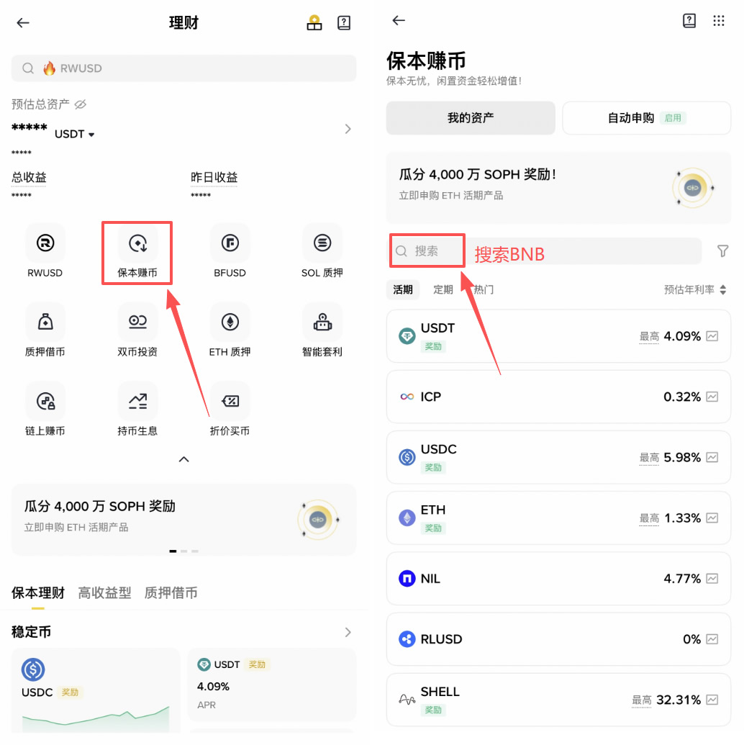The image size is (744, 745).
Task: View rate chart icon for SHELL 32.31%
Action: click(x=712, y=700)
